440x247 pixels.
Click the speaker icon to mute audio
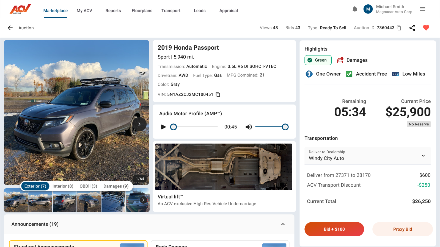point(249,127)
